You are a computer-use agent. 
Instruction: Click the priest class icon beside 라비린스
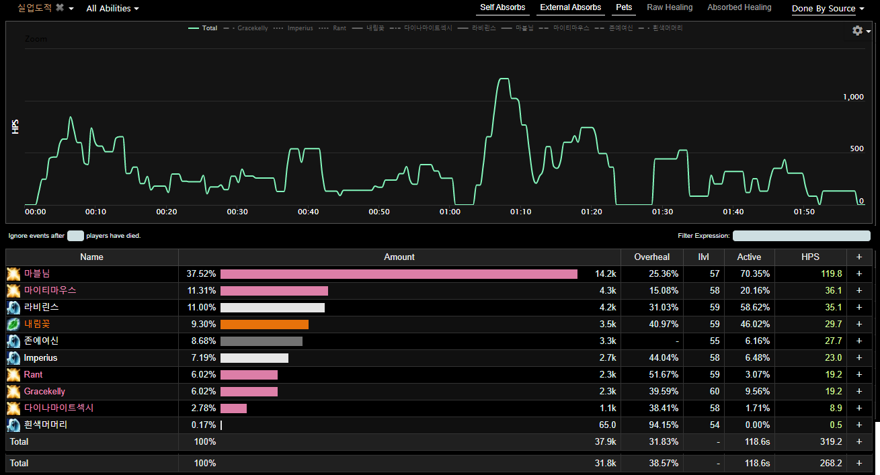tap(13, 307)
